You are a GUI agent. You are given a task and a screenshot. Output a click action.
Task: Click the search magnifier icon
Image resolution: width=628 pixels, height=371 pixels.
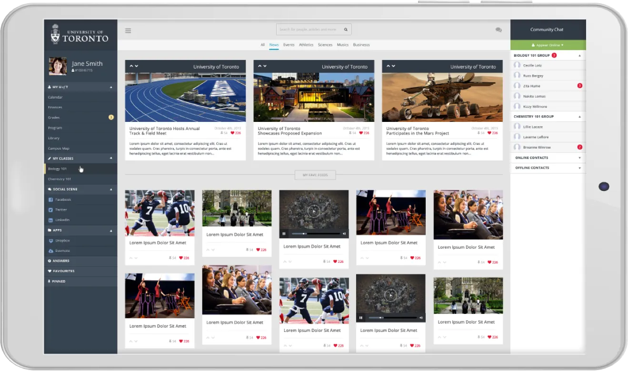(346, 30)
